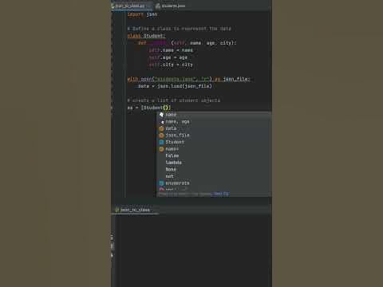Click the 'self.name = name' line

pyautogui.click(x=171, y=50)
